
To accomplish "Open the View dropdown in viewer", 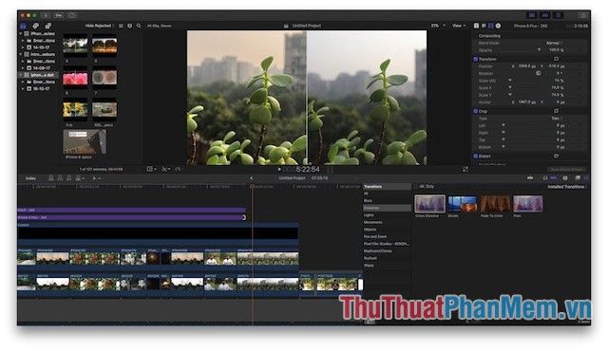I will [x=459, y=26].
